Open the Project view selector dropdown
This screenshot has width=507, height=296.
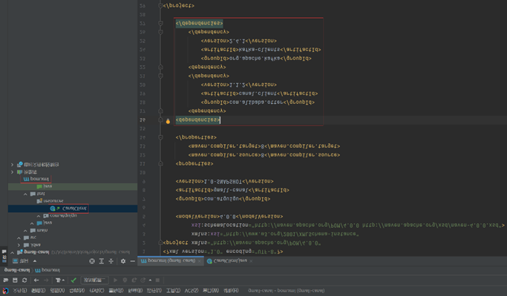(x=24, y=261)
